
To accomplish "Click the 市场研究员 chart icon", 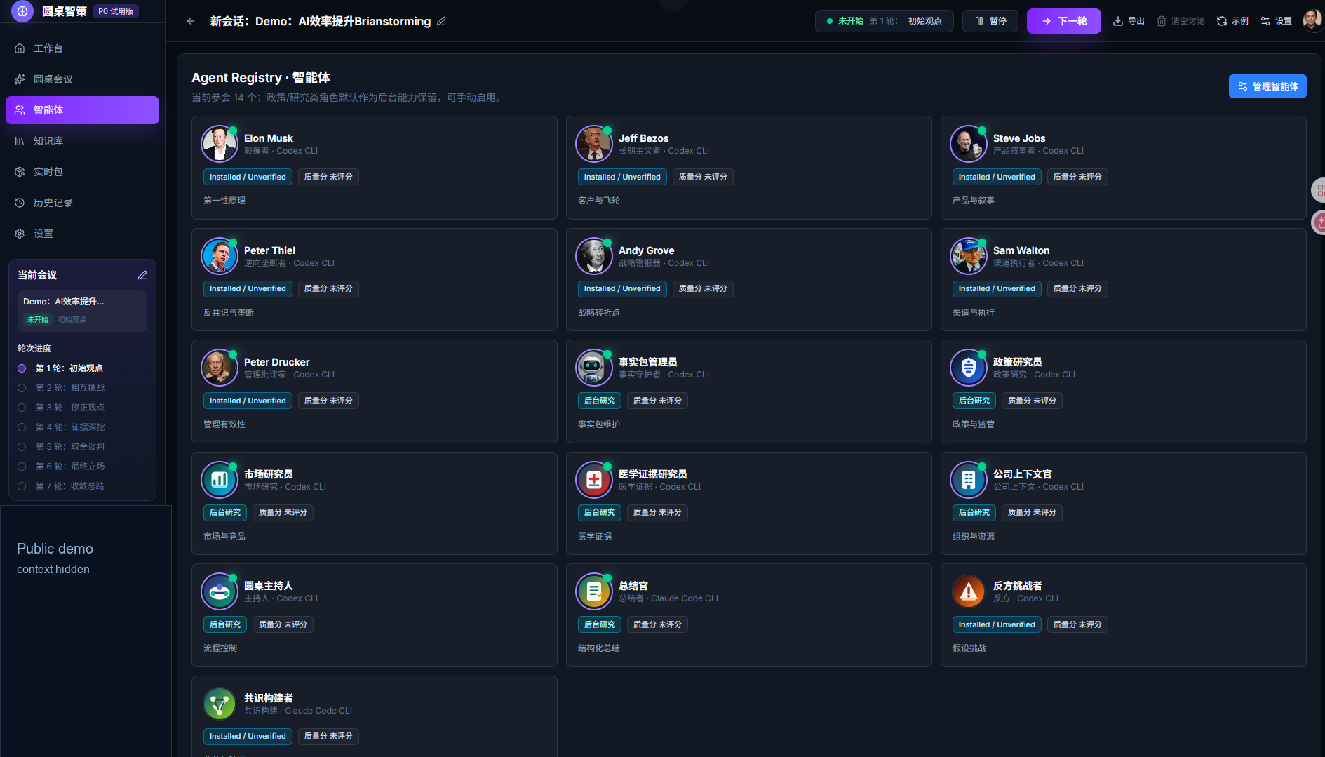I will click(x=220, y=480).
